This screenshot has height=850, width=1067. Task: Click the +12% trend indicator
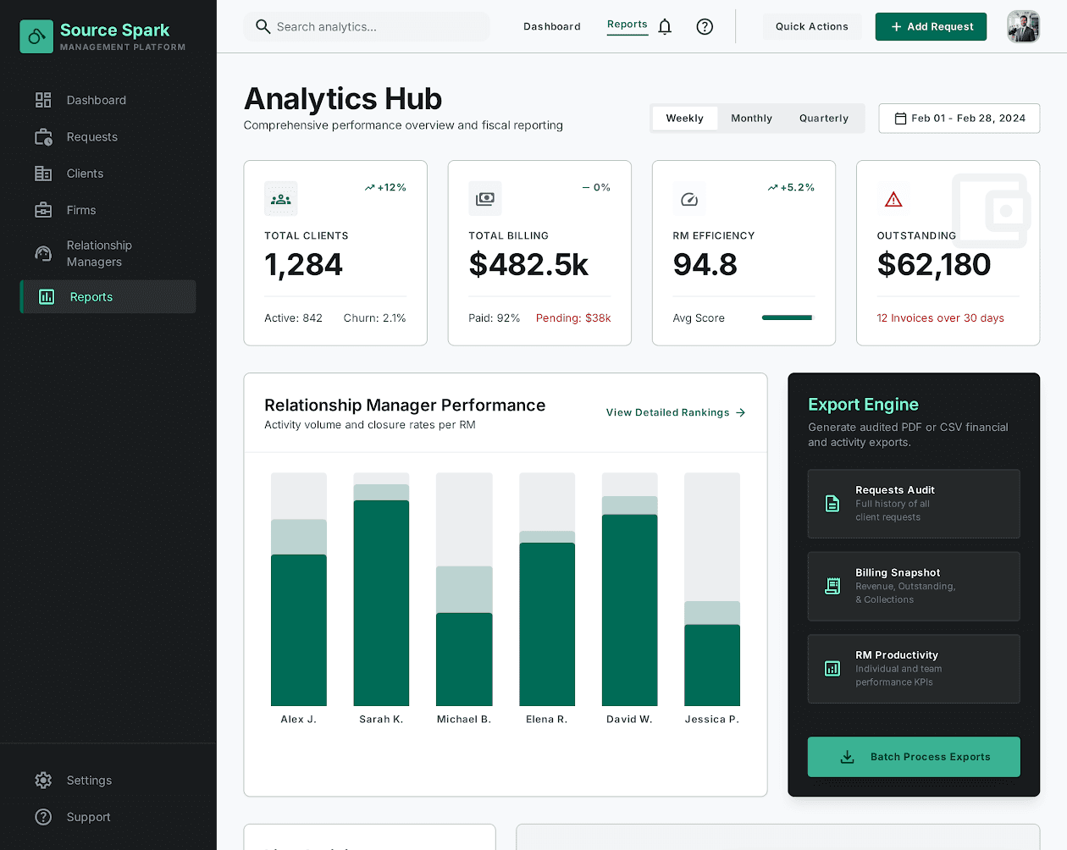click(x=385, y=187)
